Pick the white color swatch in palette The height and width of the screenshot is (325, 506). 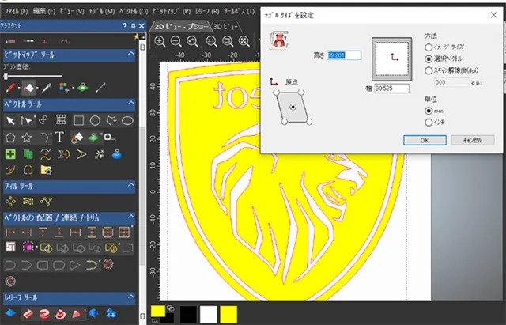pyautogui.click(x=209, y=313)
